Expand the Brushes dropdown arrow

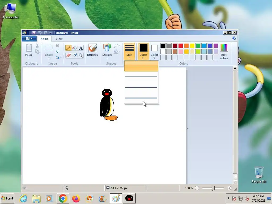pyautogui.click(x=92, y=58)
